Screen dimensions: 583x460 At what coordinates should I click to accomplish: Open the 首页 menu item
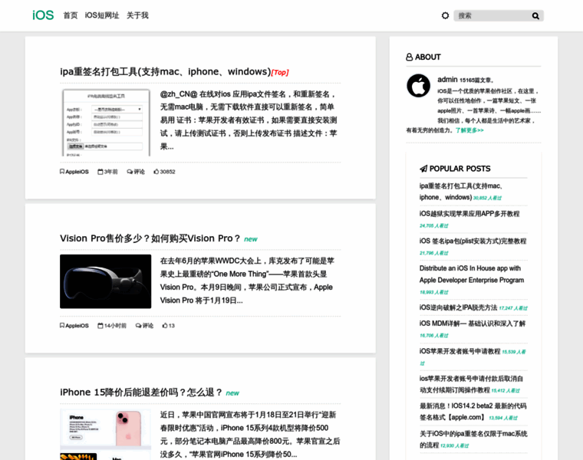click(x=71, y=15)
